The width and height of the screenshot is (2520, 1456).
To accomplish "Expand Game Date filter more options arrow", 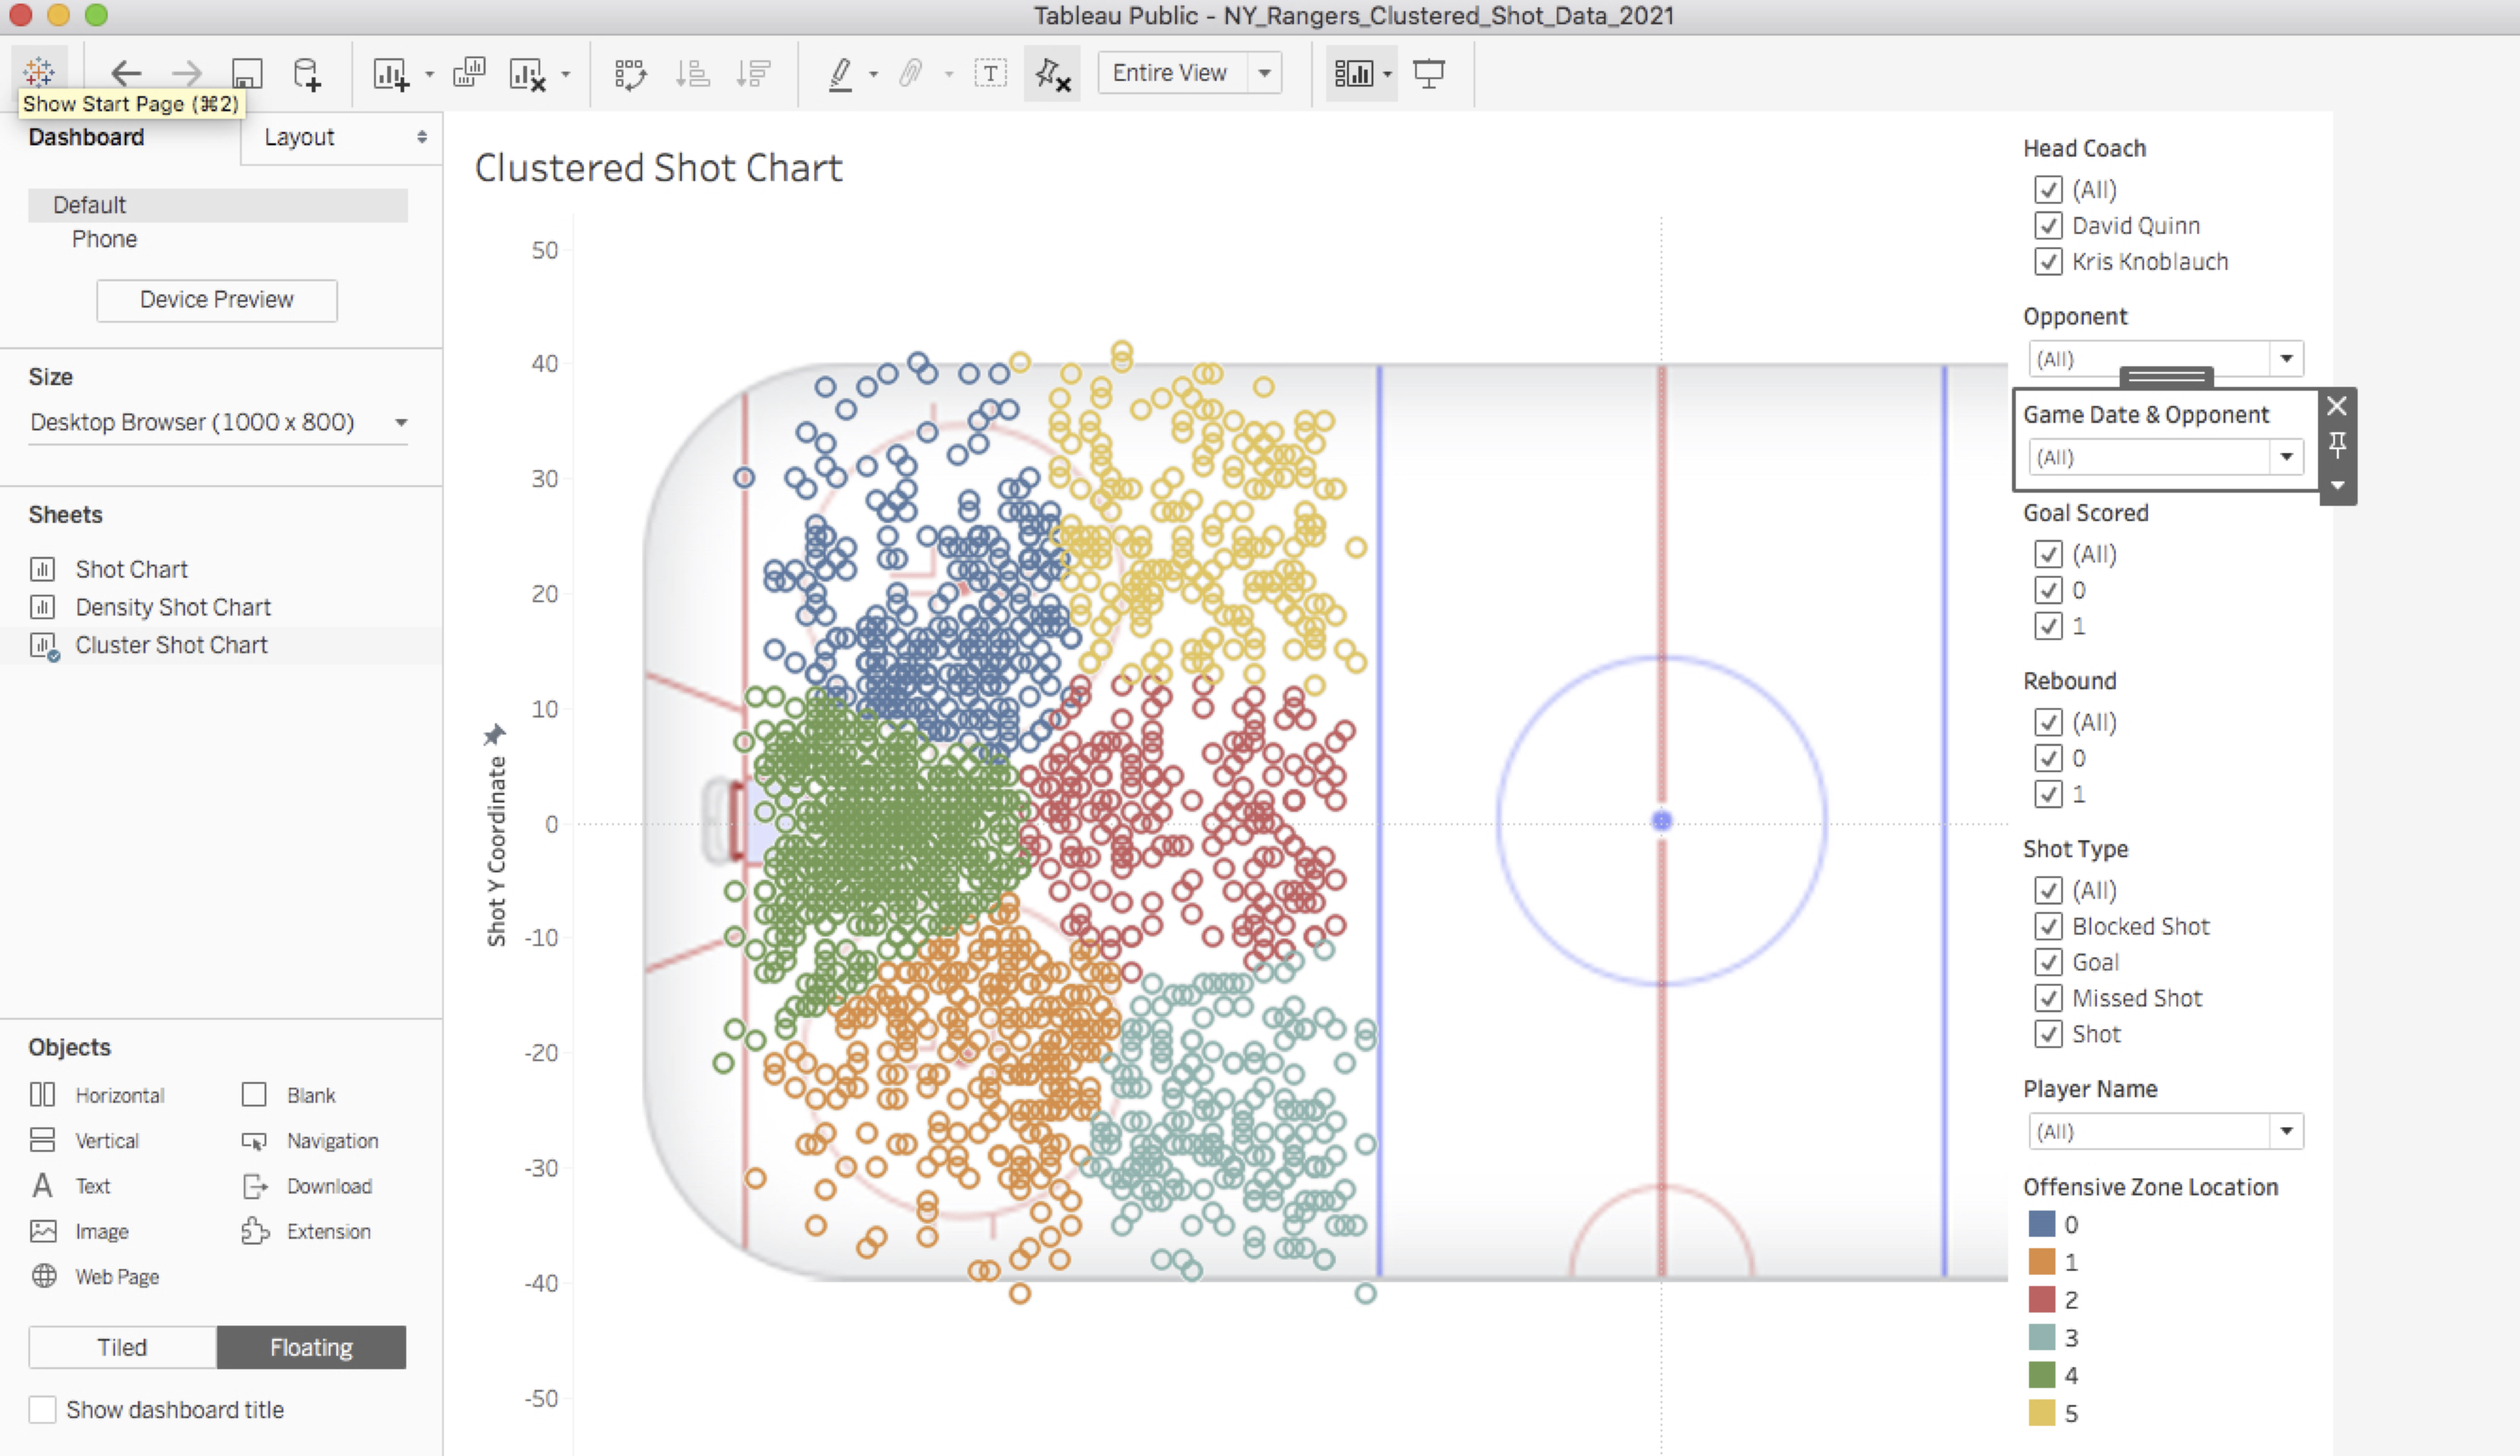I will pyautogui.click(x=2337, y=486).
